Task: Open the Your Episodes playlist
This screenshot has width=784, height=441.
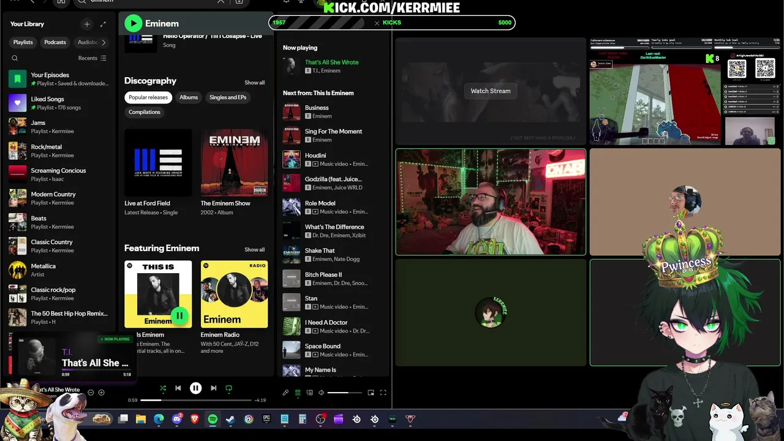Action: click(x=59, y=79)
